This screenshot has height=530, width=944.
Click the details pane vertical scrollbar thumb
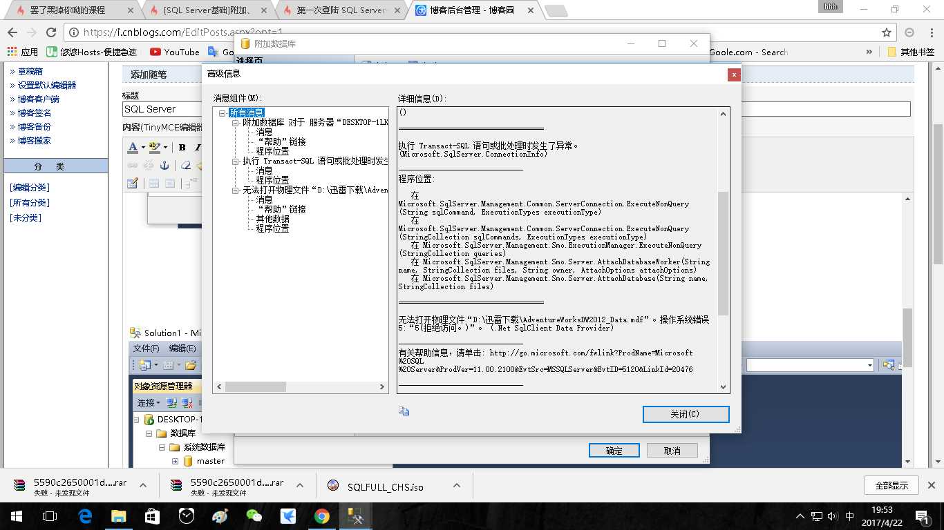click(724, 253)
